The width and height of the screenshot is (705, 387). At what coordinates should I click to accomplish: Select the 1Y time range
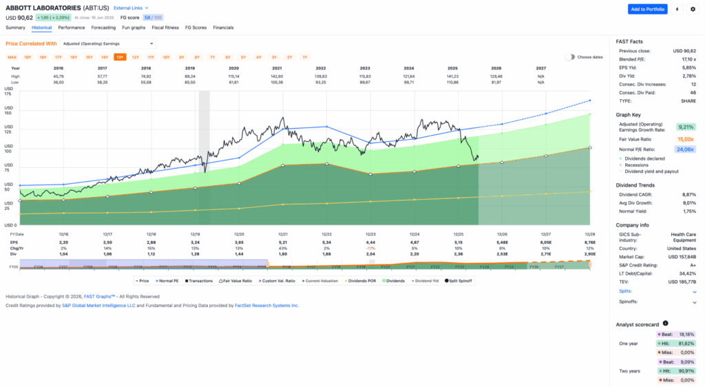click(x=305, y=57)
